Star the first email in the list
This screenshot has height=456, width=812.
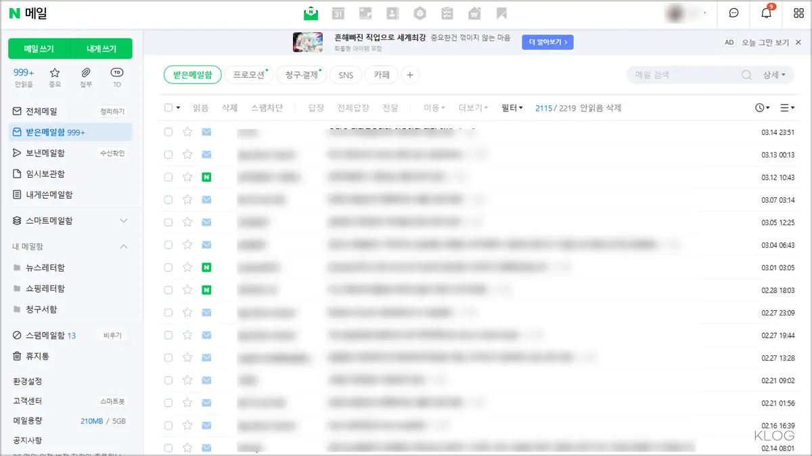pos(186,132)
